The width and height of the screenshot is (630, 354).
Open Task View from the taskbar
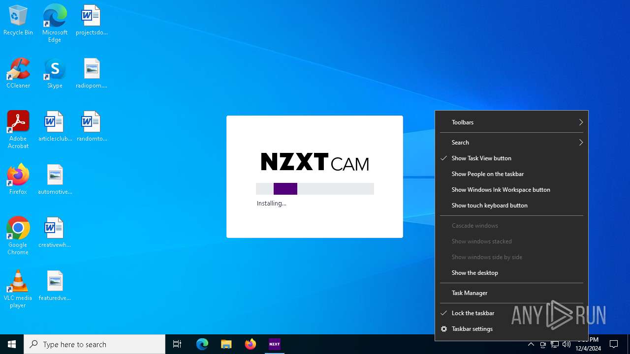pos(177,344)
